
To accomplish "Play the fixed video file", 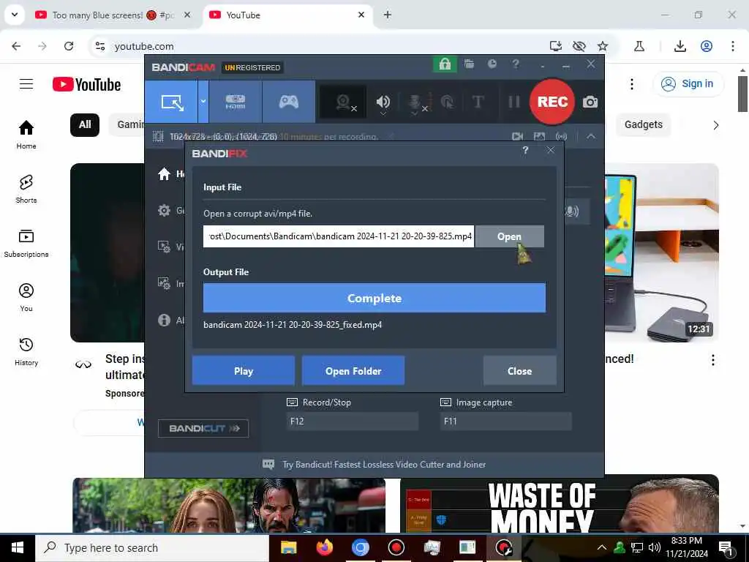I will coord(243,371).
